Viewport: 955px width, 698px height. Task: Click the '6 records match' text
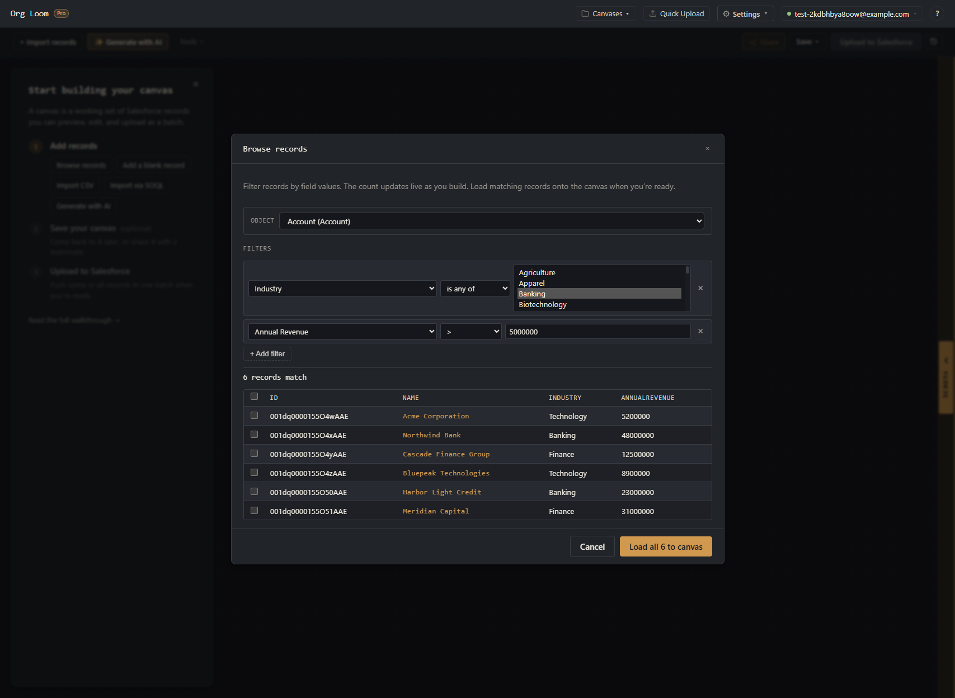tap(275, 377)
